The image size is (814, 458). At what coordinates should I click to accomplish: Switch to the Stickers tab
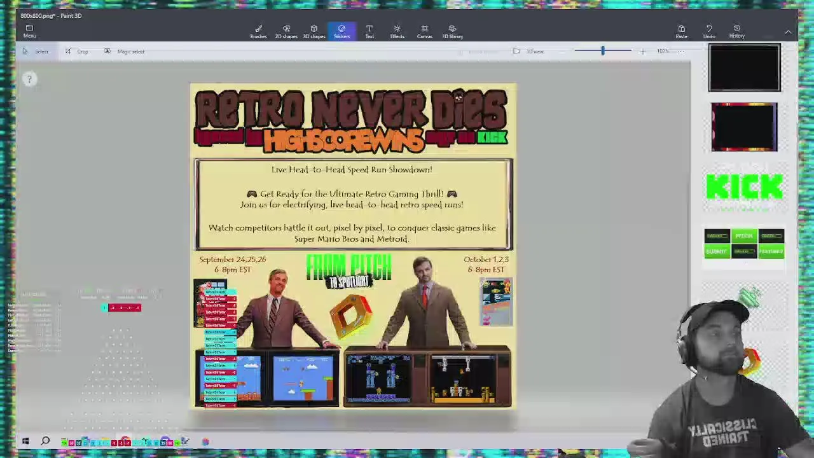[x=341, y=32]
